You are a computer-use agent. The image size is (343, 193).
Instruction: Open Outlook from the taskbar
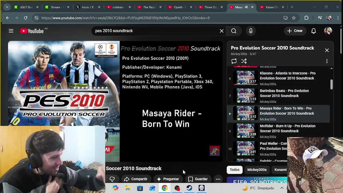coord(152,188)
